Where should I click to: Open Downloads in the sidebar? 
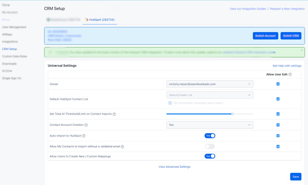pos(9,64)
